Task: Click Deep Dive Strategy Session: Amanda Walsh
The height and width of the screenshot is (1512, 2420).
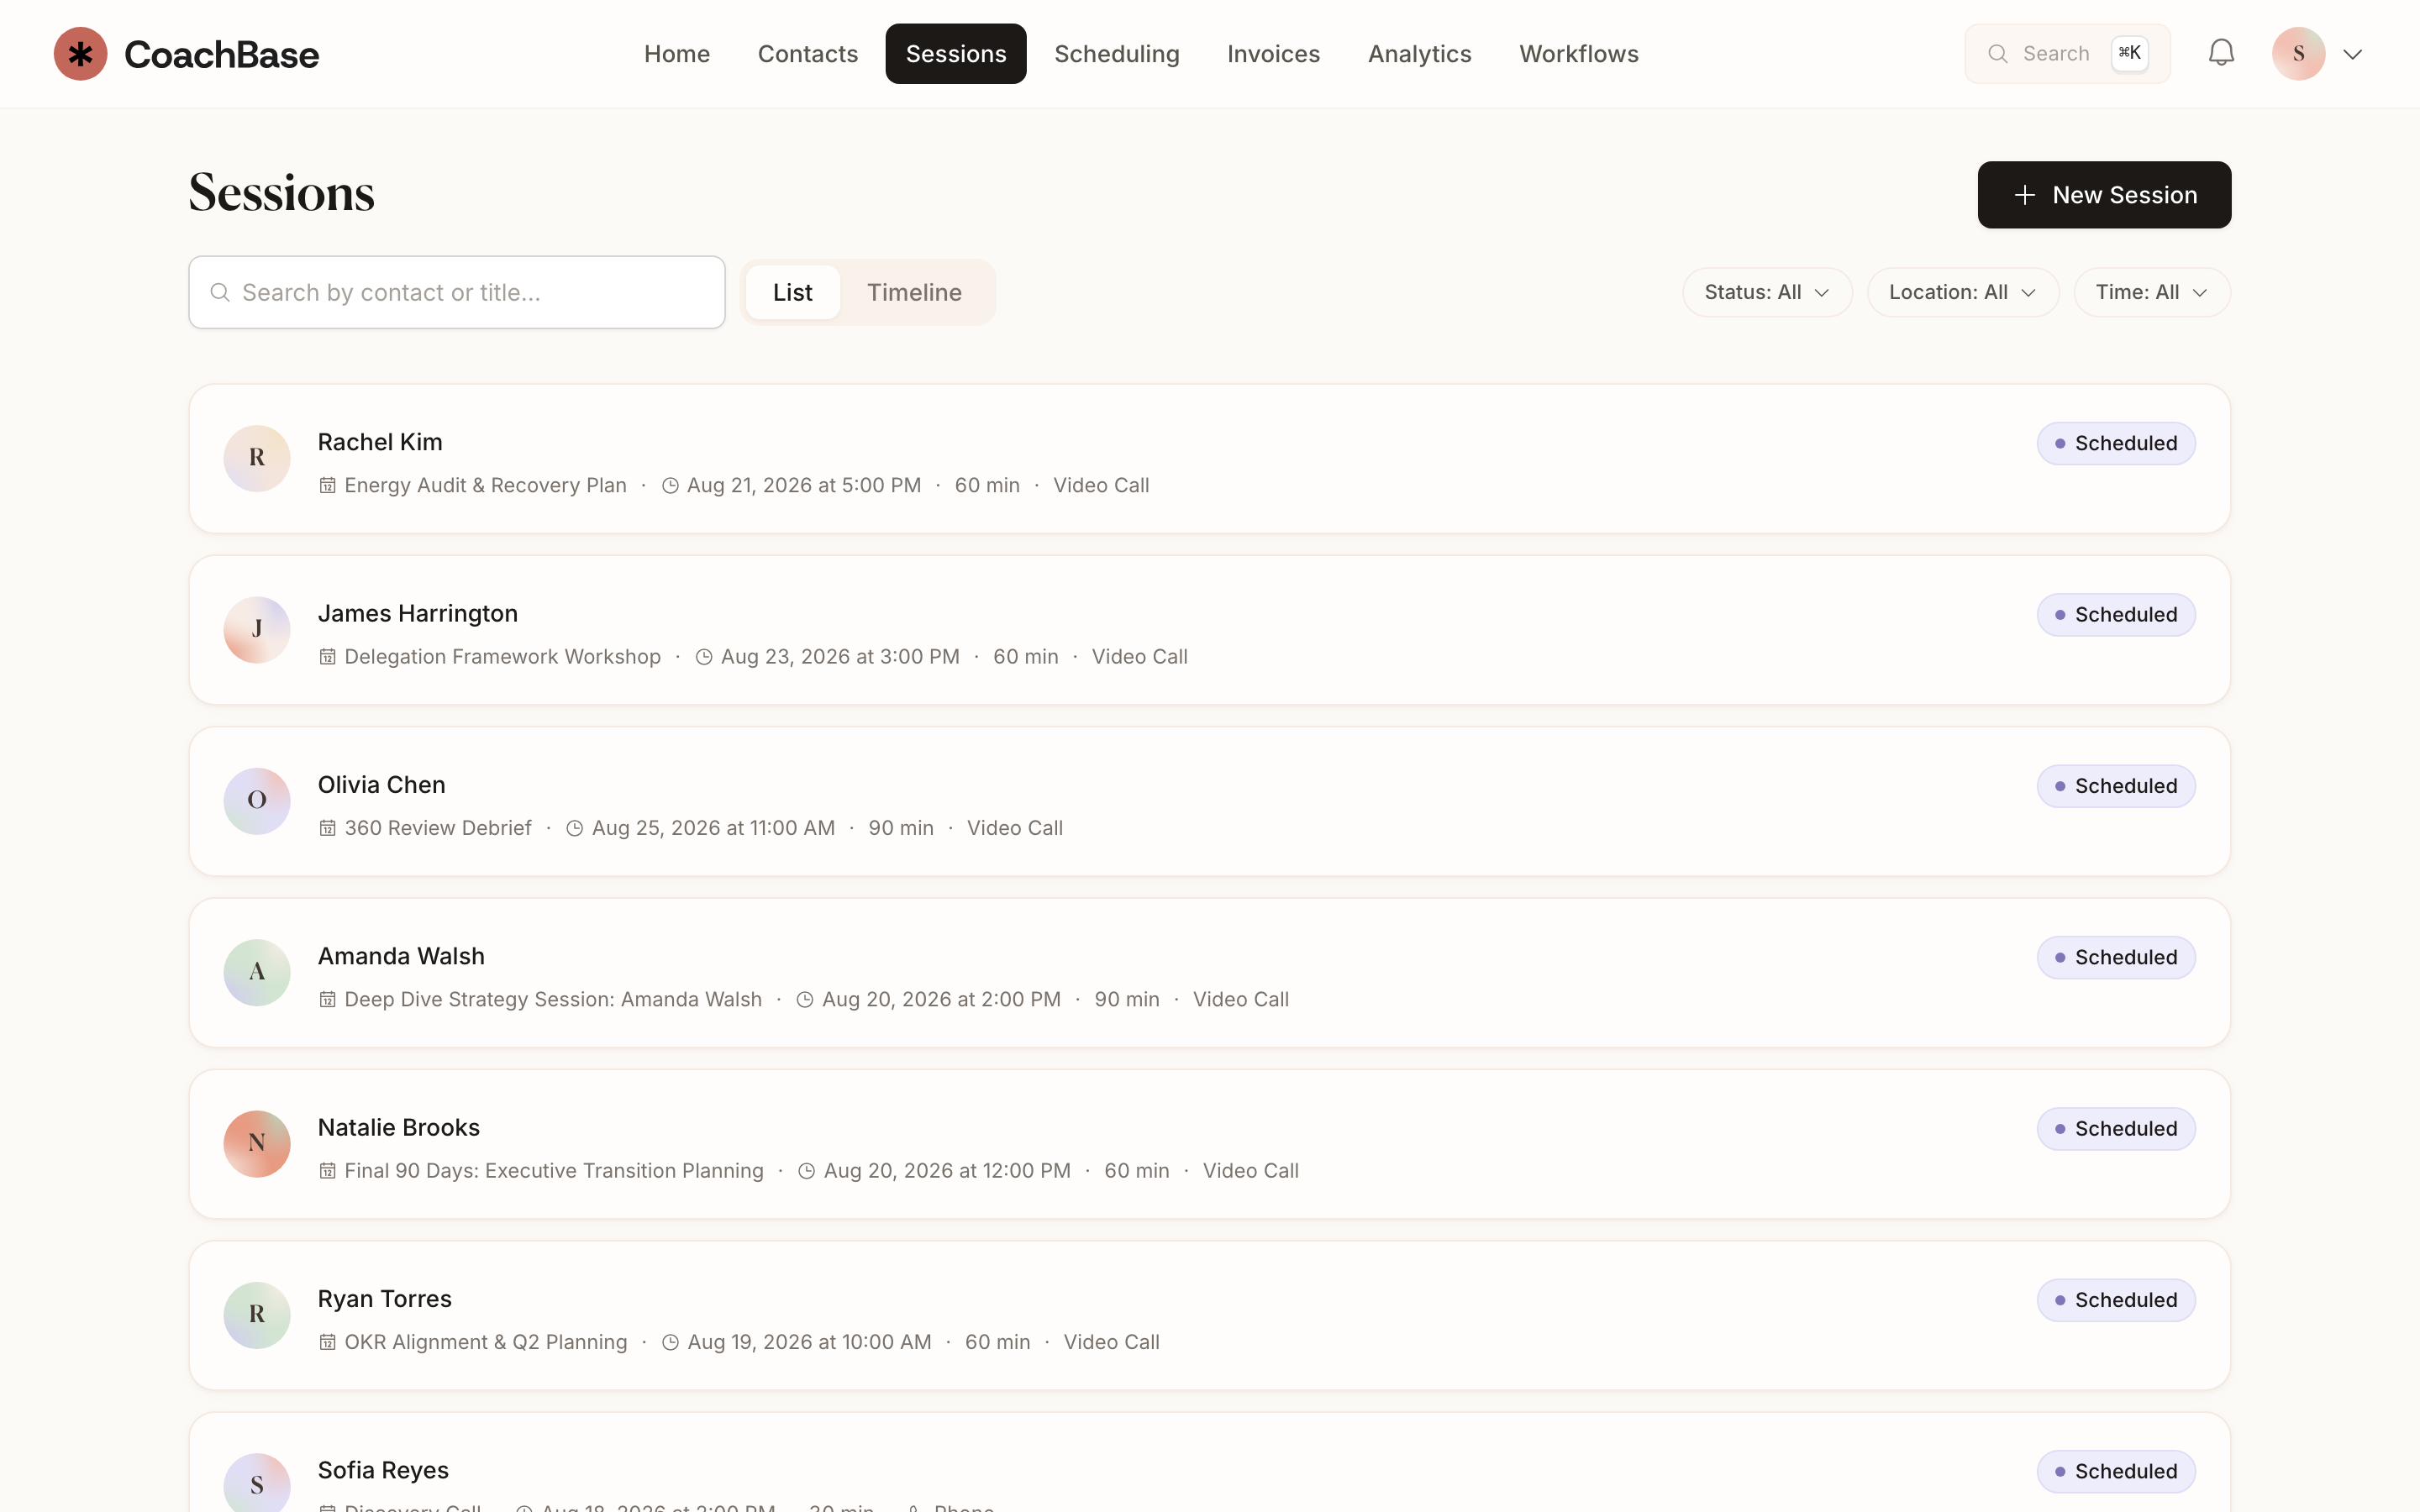Action: (x=553, y=999)
